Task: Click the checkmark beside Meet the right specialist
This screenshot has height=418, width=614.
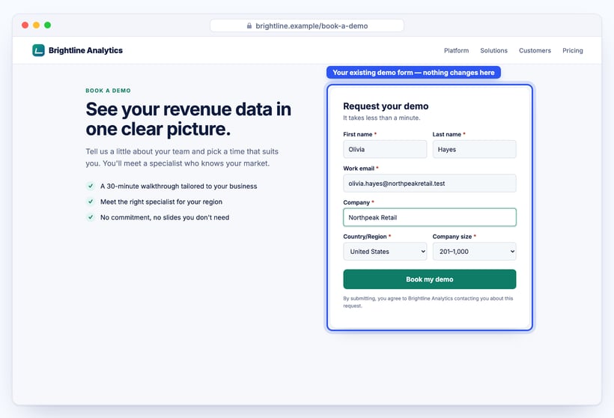Action: pyautogui.click(x=91, y=202)
